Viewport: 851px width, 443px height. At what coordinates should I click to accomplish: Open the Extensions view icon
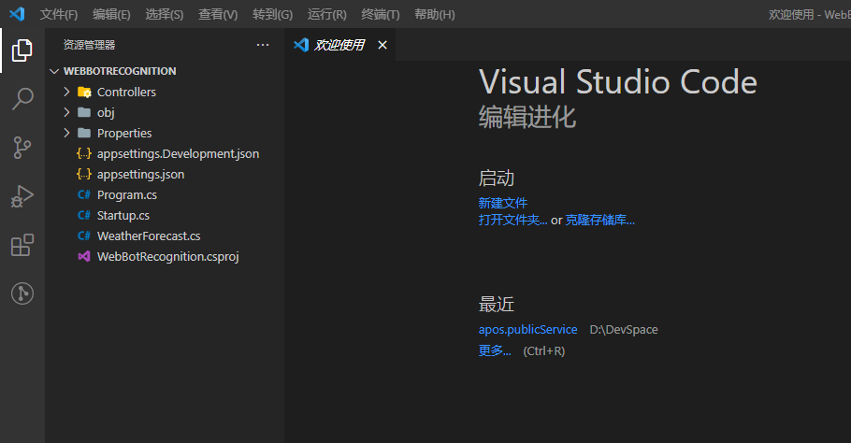coord(22,245)
